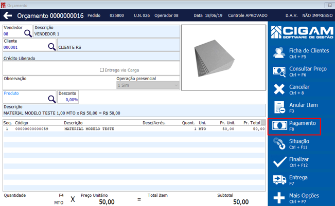Click the Descrição column header
Image resolution: width=335 pixels, height=206 pixels.
(73, 123)
